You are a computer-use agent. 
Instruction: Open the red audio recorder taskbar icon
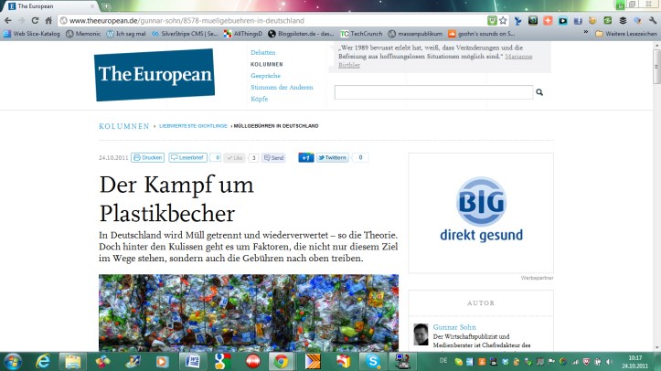pyautogui.click(x=253, y=361)
